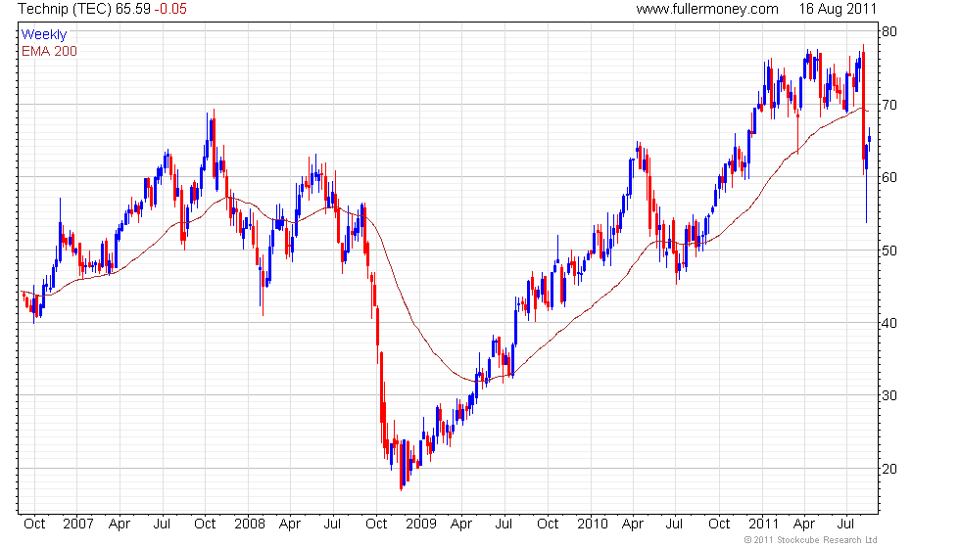Click the 50 price axis label
The image size is (960, 548).
point(889,251)
